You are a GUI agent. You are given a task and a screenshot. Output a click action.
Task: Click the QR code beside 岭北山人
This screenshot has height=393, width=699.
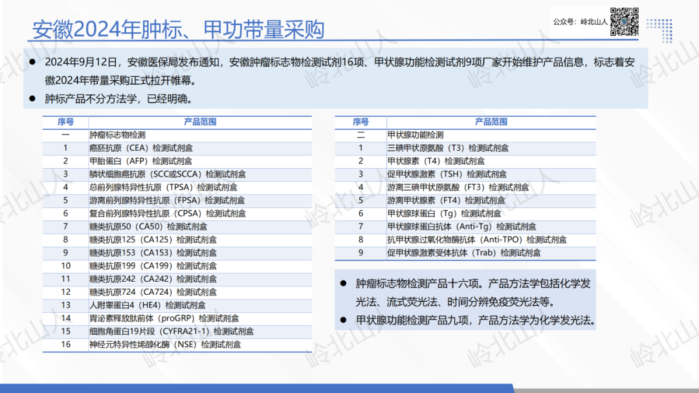point(624,21)
